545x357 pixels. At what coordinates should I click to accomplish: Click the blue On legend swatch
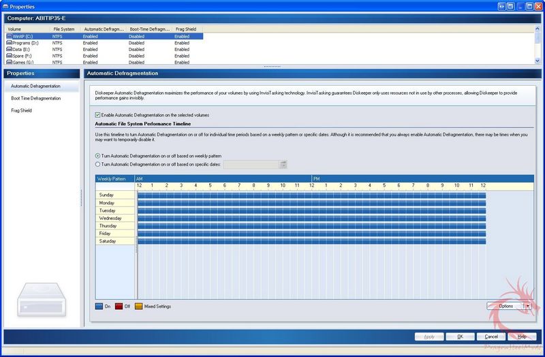point(99,307)
